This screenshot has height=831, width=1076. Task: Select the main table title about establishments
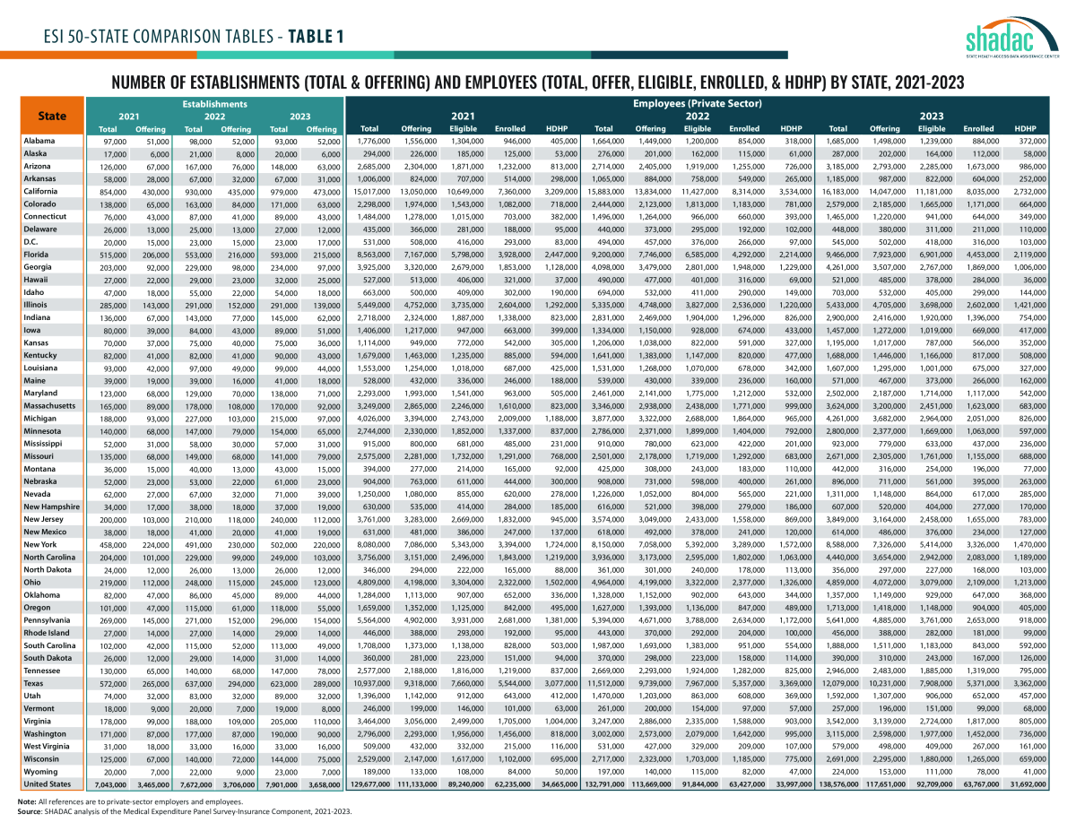coord(538,82)
